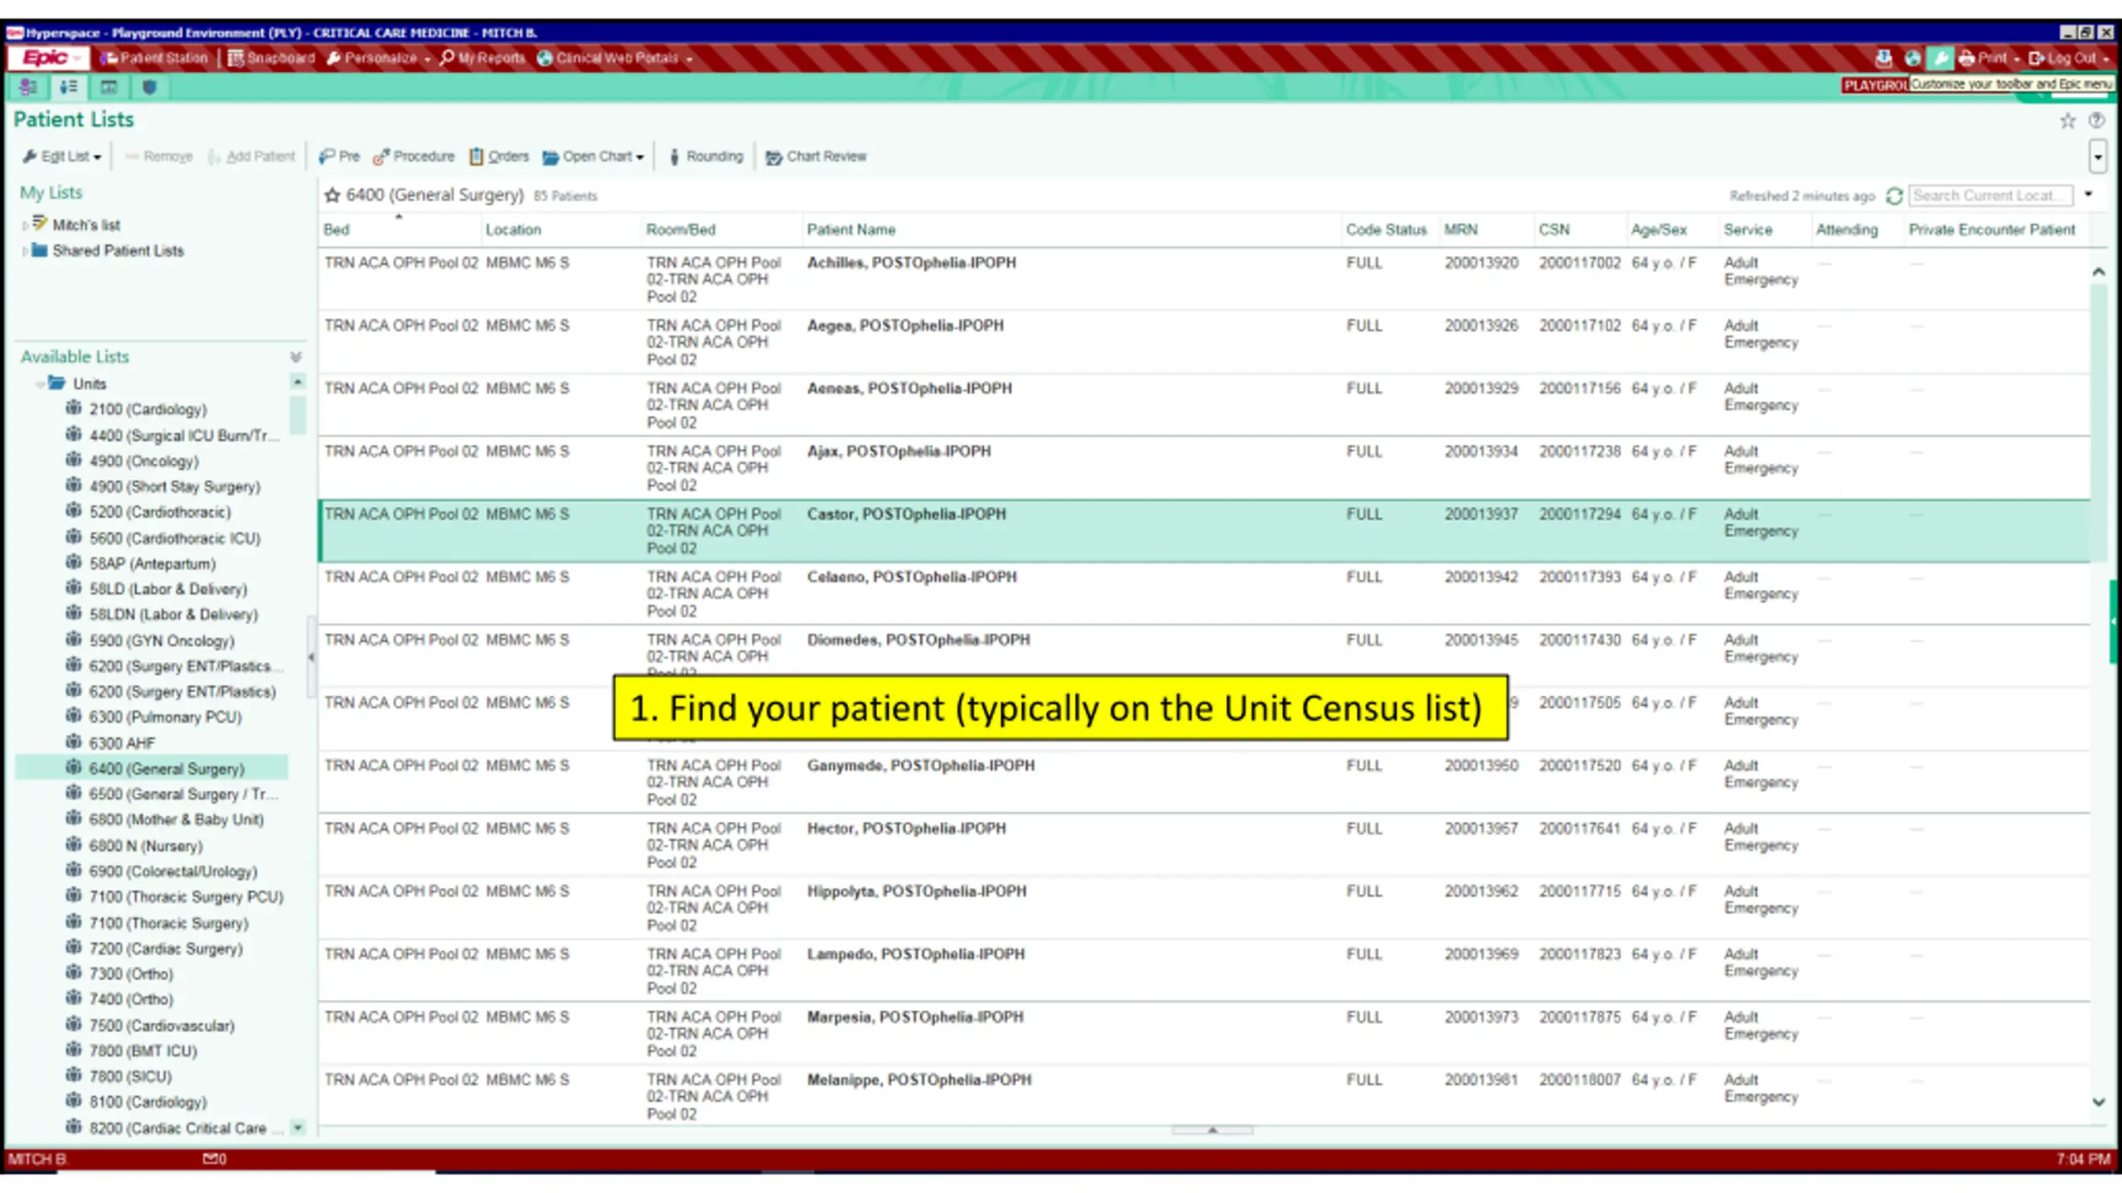Viewport: 2122px width, 1193px height.
Task: Click the Pre toolbar button
Action: pyautogui.click(x=339, y=156)
